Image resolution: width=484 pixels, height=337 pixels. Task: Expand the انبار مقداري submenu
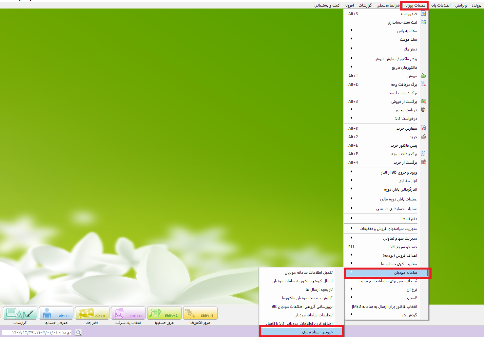[408, 181]
